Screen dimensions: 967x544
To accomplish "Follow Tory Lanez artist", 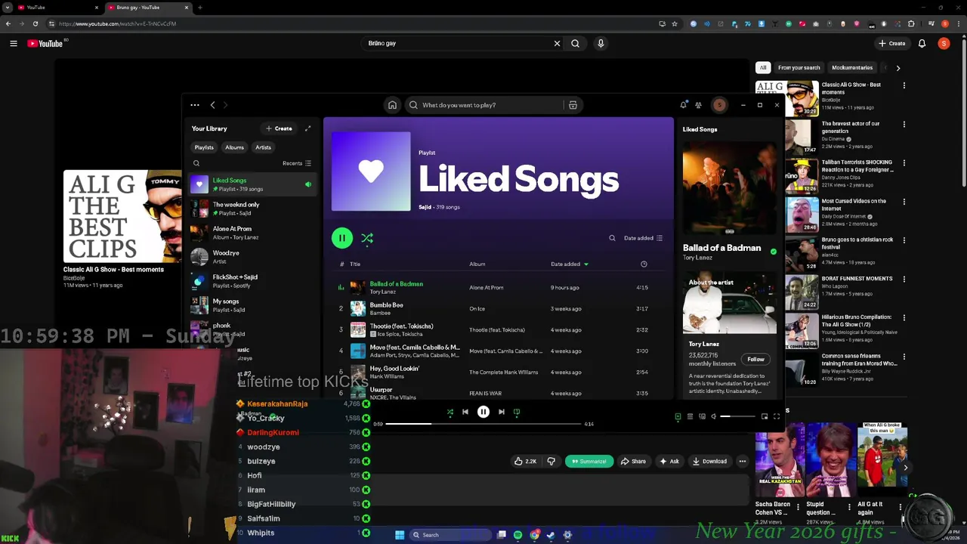I will pyautogui.click(x=755, y=360).
